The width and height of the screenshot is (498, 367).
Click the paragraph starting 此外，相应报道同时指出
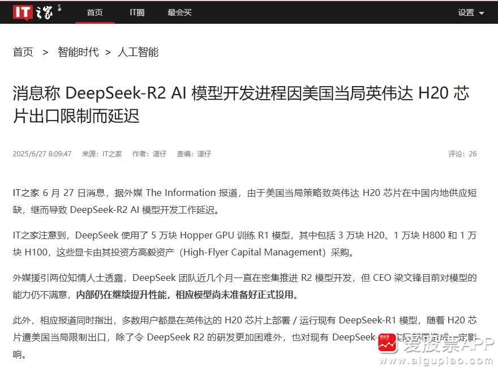[x=244, y=337]
